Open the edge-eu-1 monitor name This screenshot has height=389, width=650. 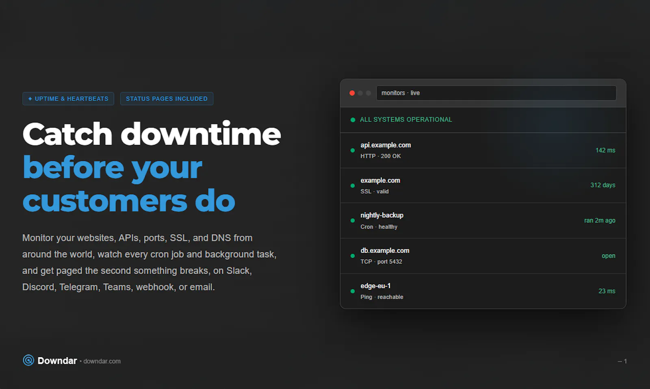tap(375, 286)
